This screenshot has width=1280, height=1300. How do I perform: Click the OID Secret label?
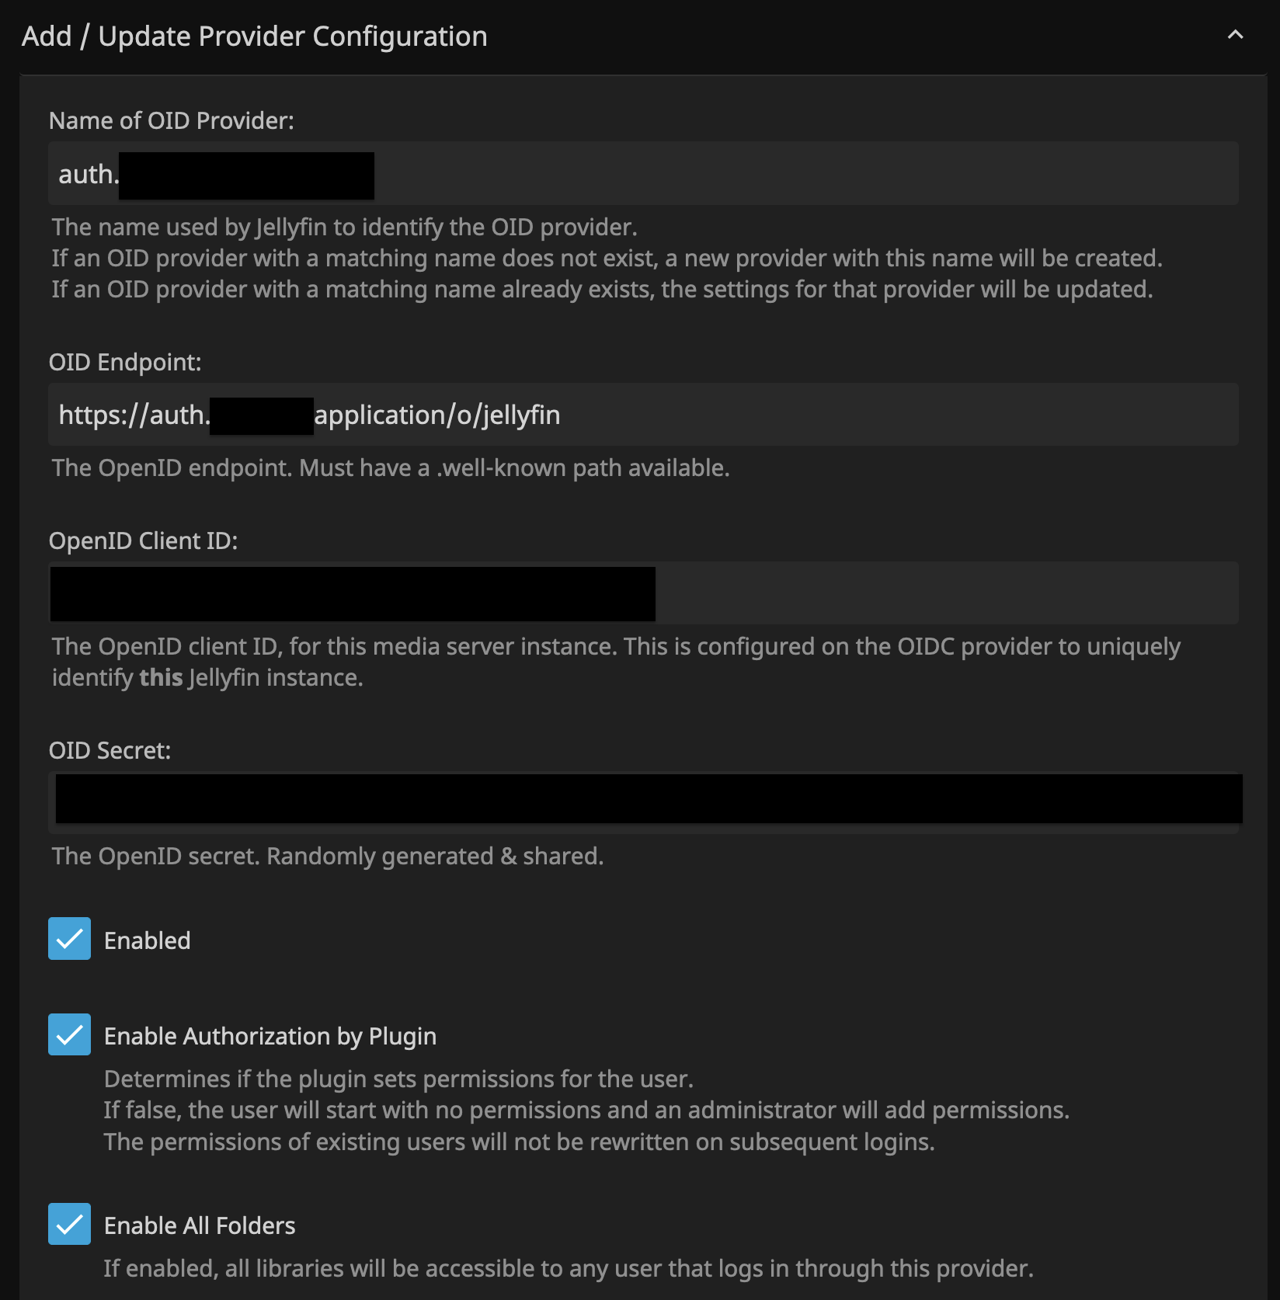point(109,749)
